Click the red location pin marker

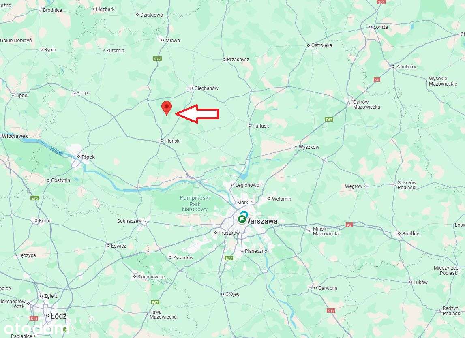[x=167, y=108]
